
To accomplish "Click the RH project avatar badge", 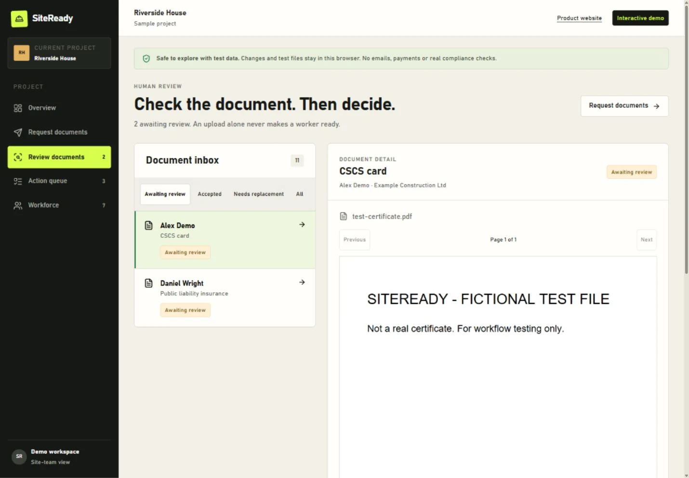I will (22, 52).
